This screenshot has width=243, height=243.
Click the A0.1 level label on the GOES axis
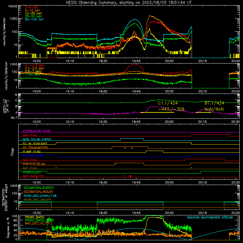coord(14,118)
